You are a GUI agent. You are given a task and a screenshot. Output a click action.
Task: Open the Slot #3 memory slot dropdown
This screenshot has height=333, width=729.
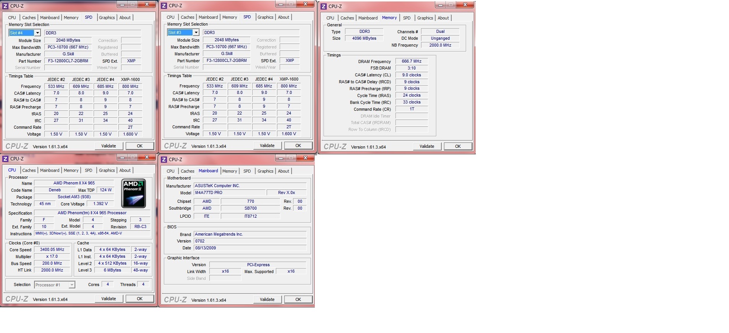click(x=196, y=32)
